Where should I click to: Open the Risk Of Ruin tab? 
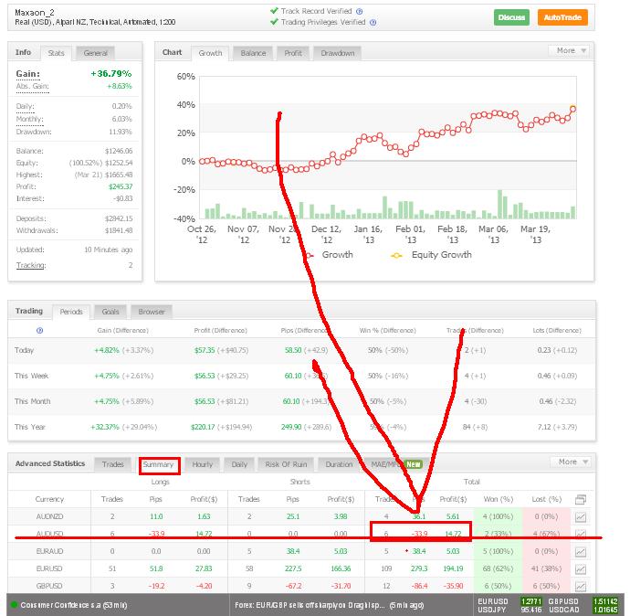(x=286, y=464)
